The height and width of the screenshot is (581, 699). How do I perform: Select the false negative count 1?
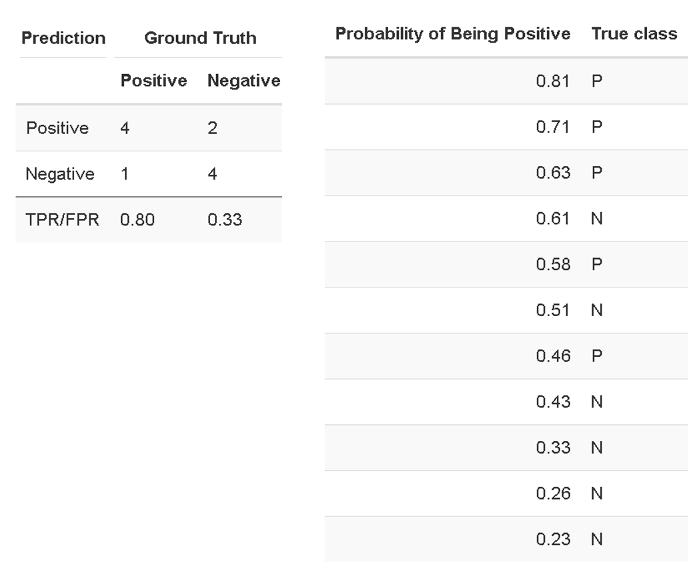coord(124,175)
